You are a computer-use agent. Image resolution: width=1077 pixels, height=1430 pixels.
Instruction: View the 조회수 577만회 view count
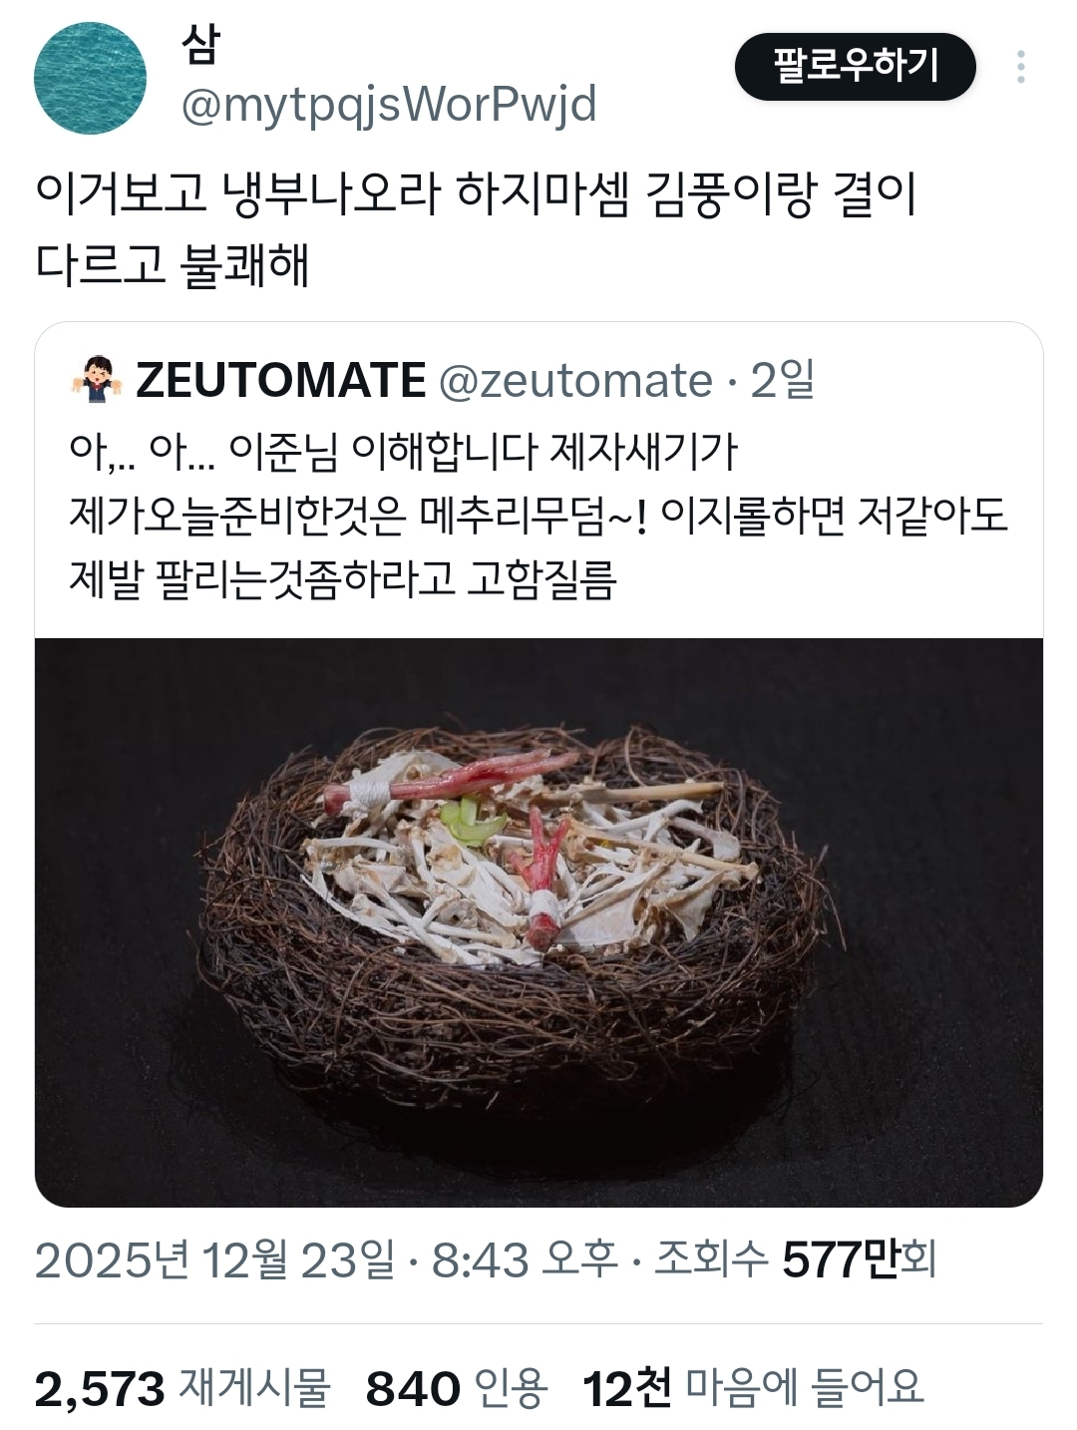(795, 1260)
